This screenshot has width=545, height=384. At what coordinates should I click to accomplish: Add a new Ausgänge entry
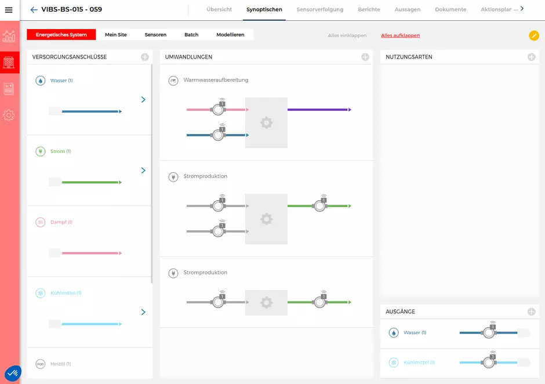(x=531, y=311)
